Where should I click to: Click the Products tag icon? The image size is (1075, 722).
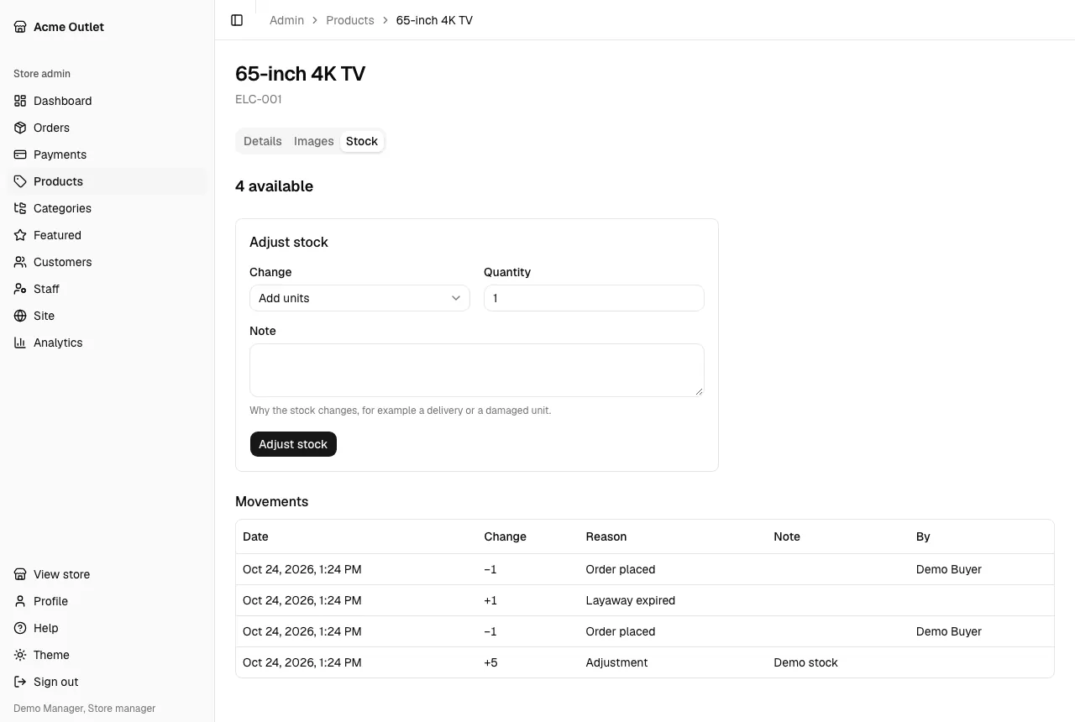tap(20, 181)
